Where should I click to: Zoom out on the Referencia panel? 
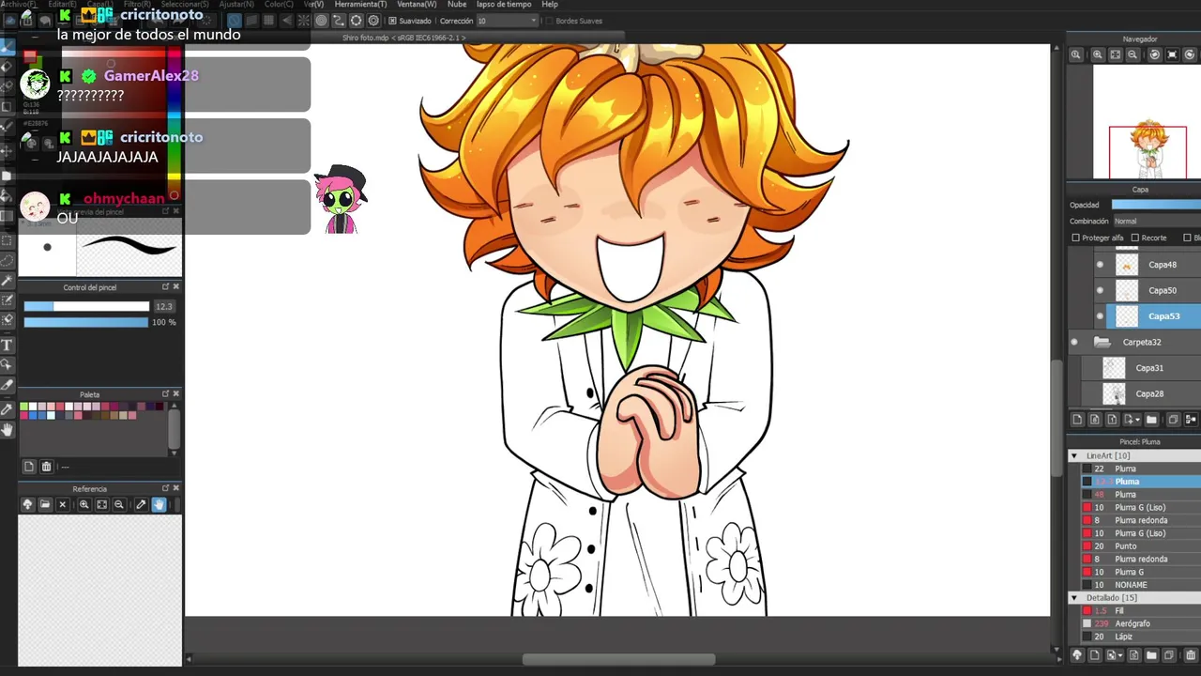(119, 505)
